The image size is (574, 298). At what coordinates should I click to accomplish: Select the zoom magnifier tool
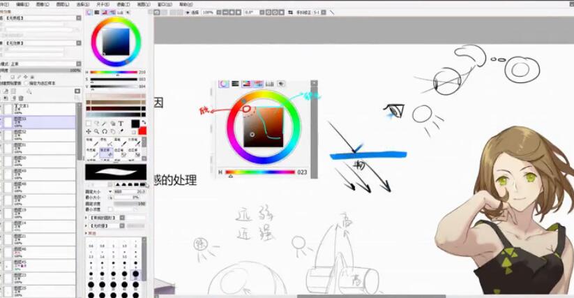coord(97,131)
